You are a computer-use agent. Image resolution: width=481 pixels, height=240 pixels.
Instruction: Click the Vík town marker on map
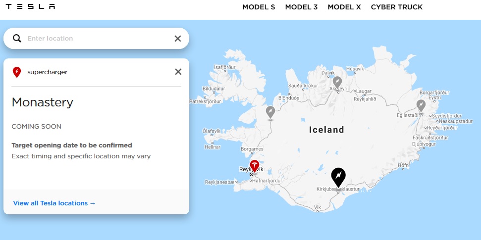coord(318,211)
